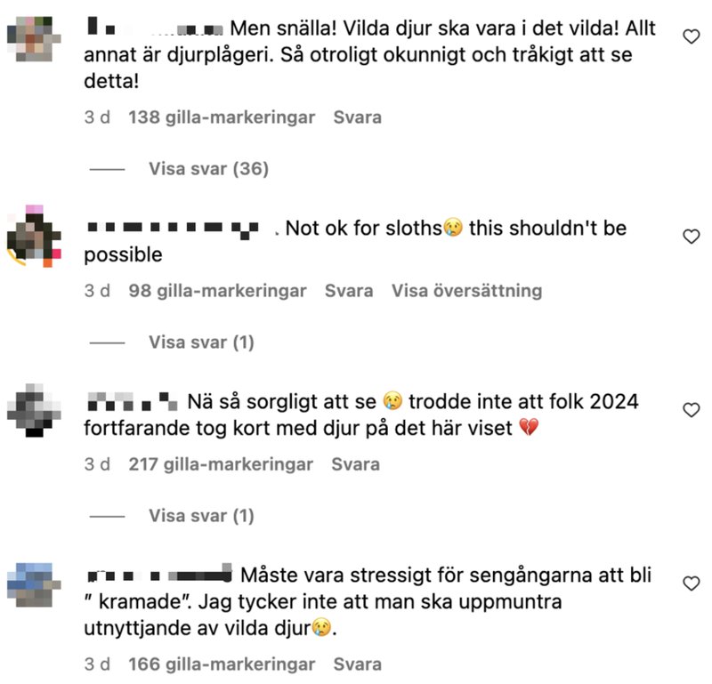
Task: Reply with 'Svara' on the 98-likes comment
Action: 349,291
